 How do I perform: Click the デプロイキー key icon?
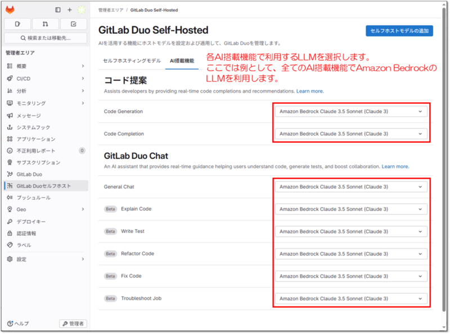click(10, 221)
